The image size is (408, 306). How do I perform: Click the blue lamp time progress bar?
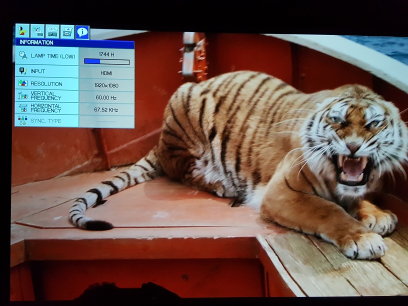coord(106,61)
